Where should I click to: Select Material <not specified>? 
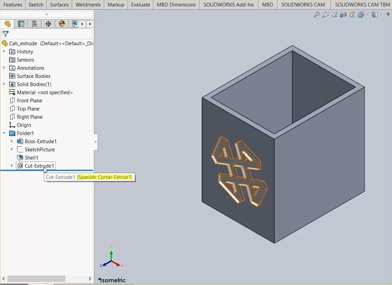(x=45, y=93)
